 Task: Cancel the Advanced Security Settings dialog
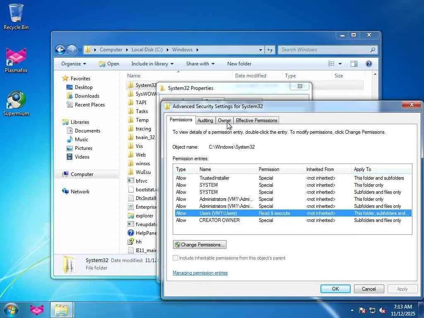pos(369,289)
